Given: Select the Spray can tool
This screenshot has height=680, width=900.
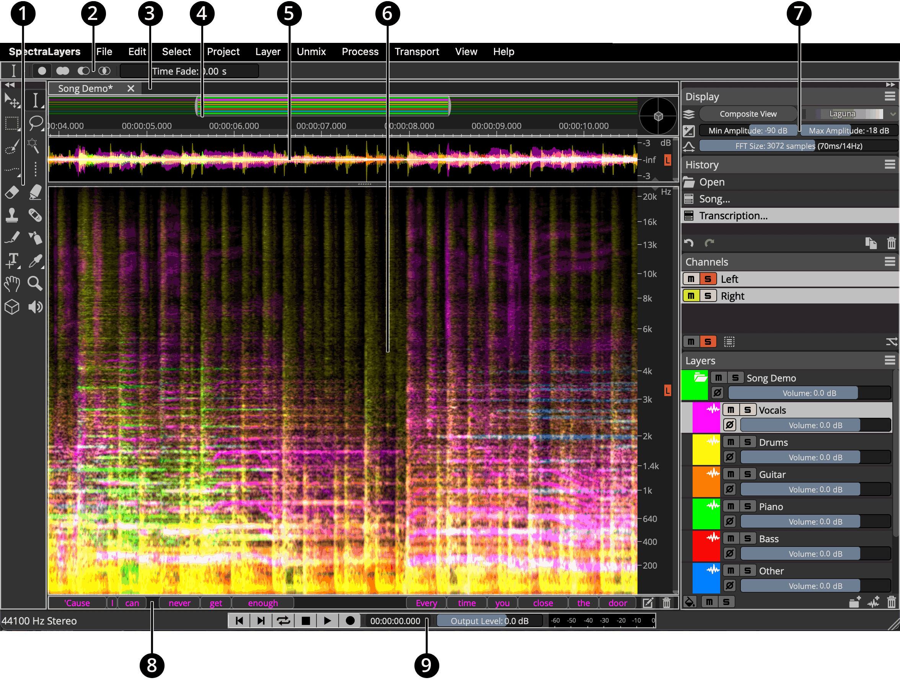Looking at the screenshot, I should coord(36,238).
